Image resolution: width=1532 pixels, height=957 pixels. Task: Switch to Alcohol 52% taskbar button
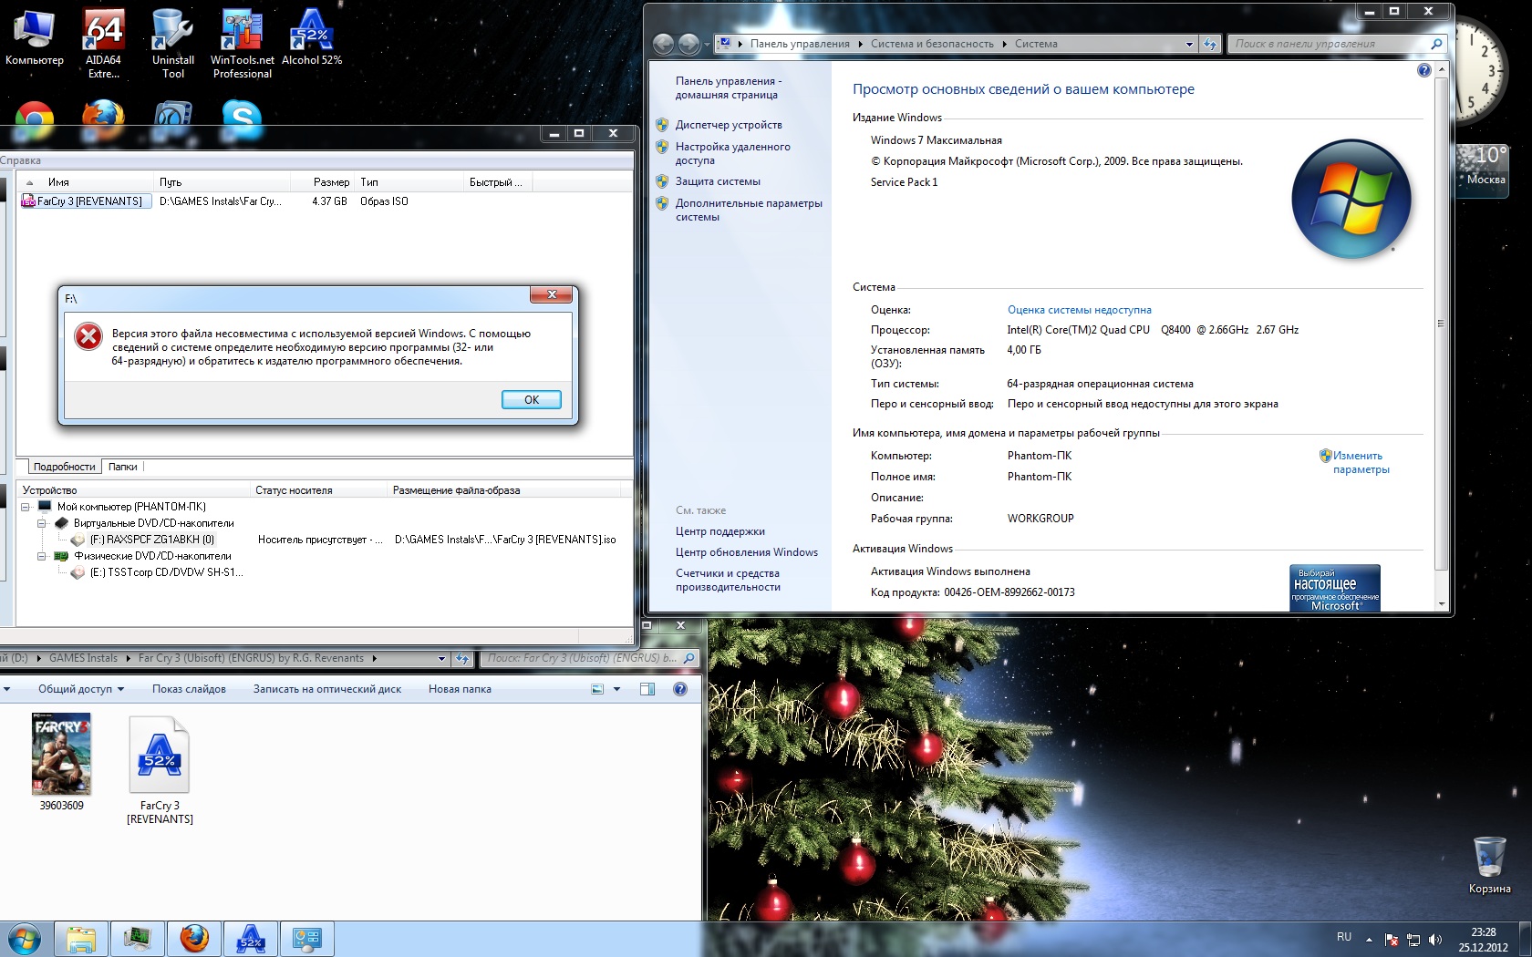coord(251,939)
